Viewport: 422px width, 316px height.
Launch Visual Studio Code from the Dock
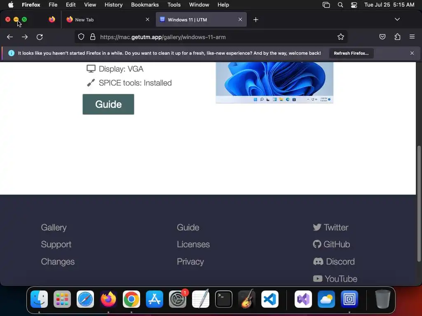(270, 299)
